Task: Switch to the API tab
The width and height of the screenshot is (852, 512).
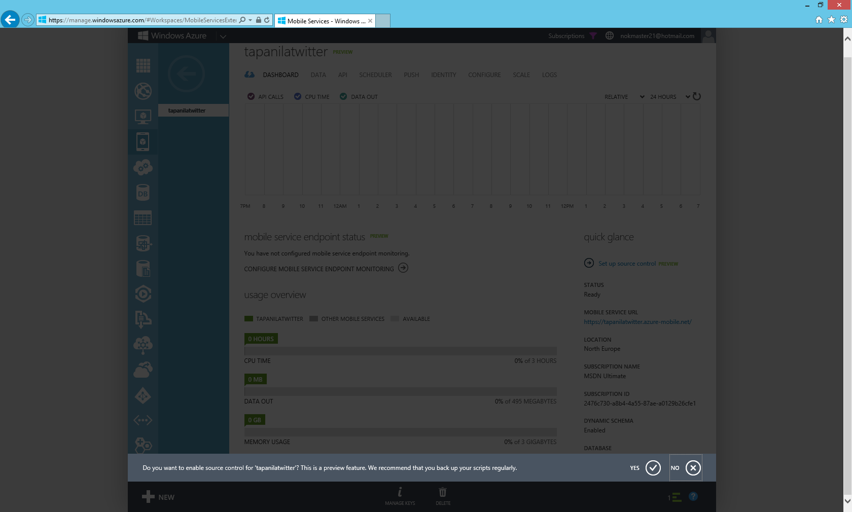Action: 343,75
